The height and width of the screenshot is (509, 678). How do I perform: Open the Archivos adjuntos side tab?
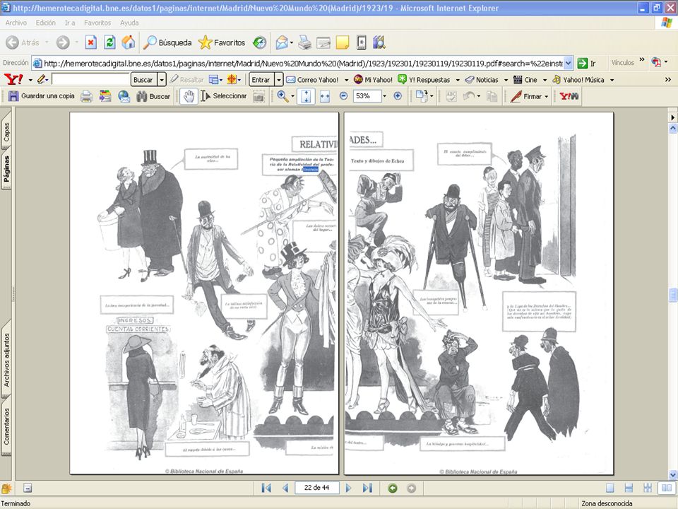6,360
